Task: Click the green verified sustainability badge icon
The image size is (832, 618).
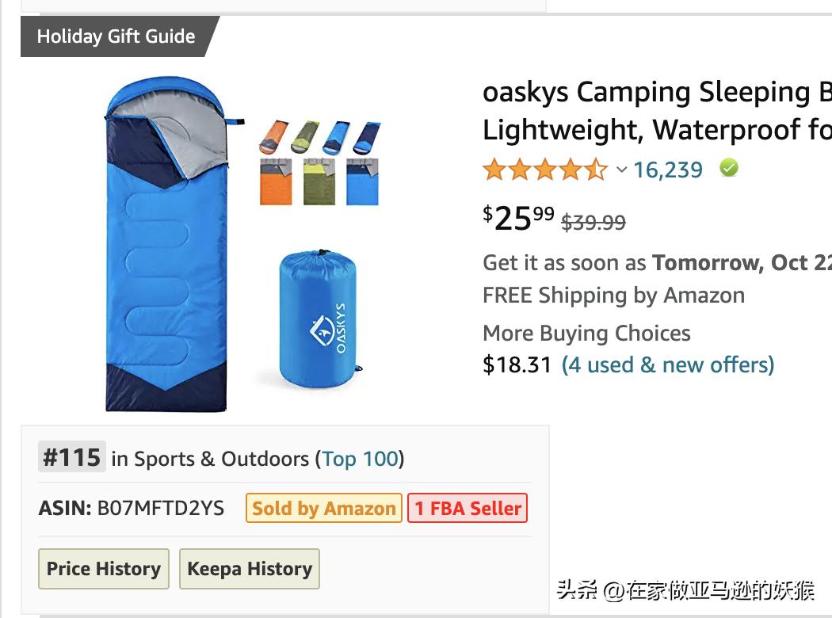Action: click(728, 167)
